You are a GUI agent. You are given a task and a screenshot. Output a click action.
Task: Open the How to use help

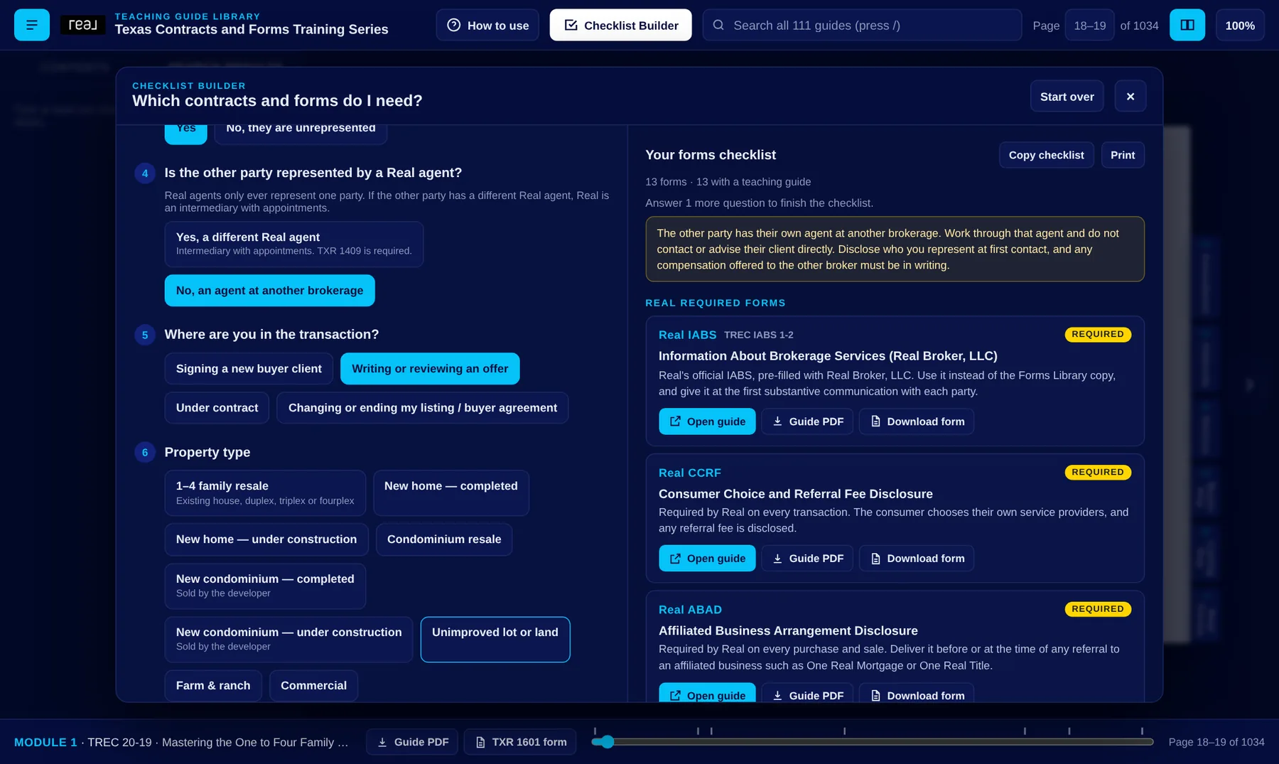[x=487, y=25]
